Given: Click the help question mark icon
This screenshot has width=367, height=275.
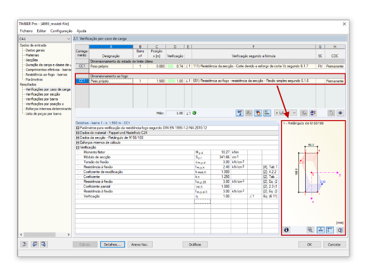Looking at the screenshot, I should click(x=24, y=245).
